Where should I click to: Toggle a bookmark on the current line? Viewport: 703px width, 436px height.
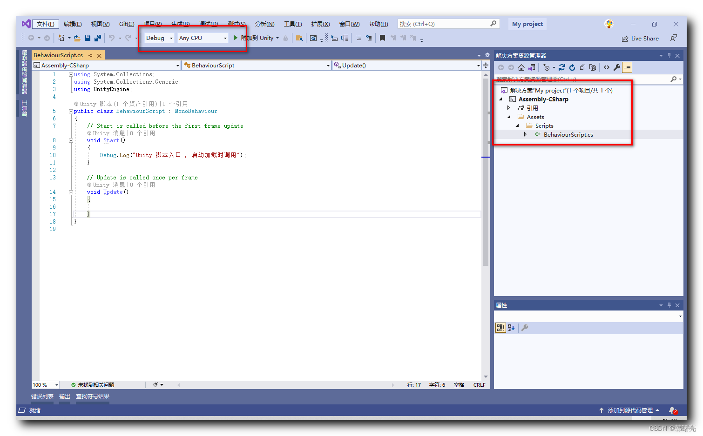pyautogui.click(x=382, y=38)
